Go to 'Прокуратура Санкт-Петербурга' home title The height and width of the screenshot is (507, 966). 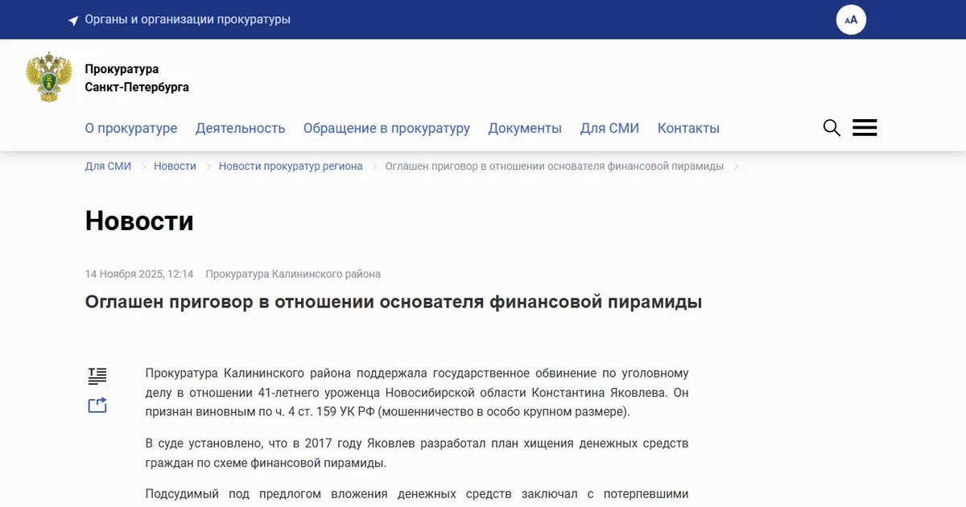click(137, 78)
